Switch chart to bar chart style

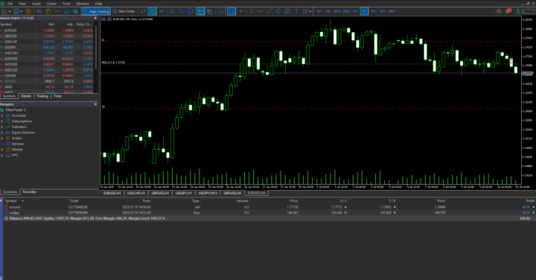tap(143, 11)
